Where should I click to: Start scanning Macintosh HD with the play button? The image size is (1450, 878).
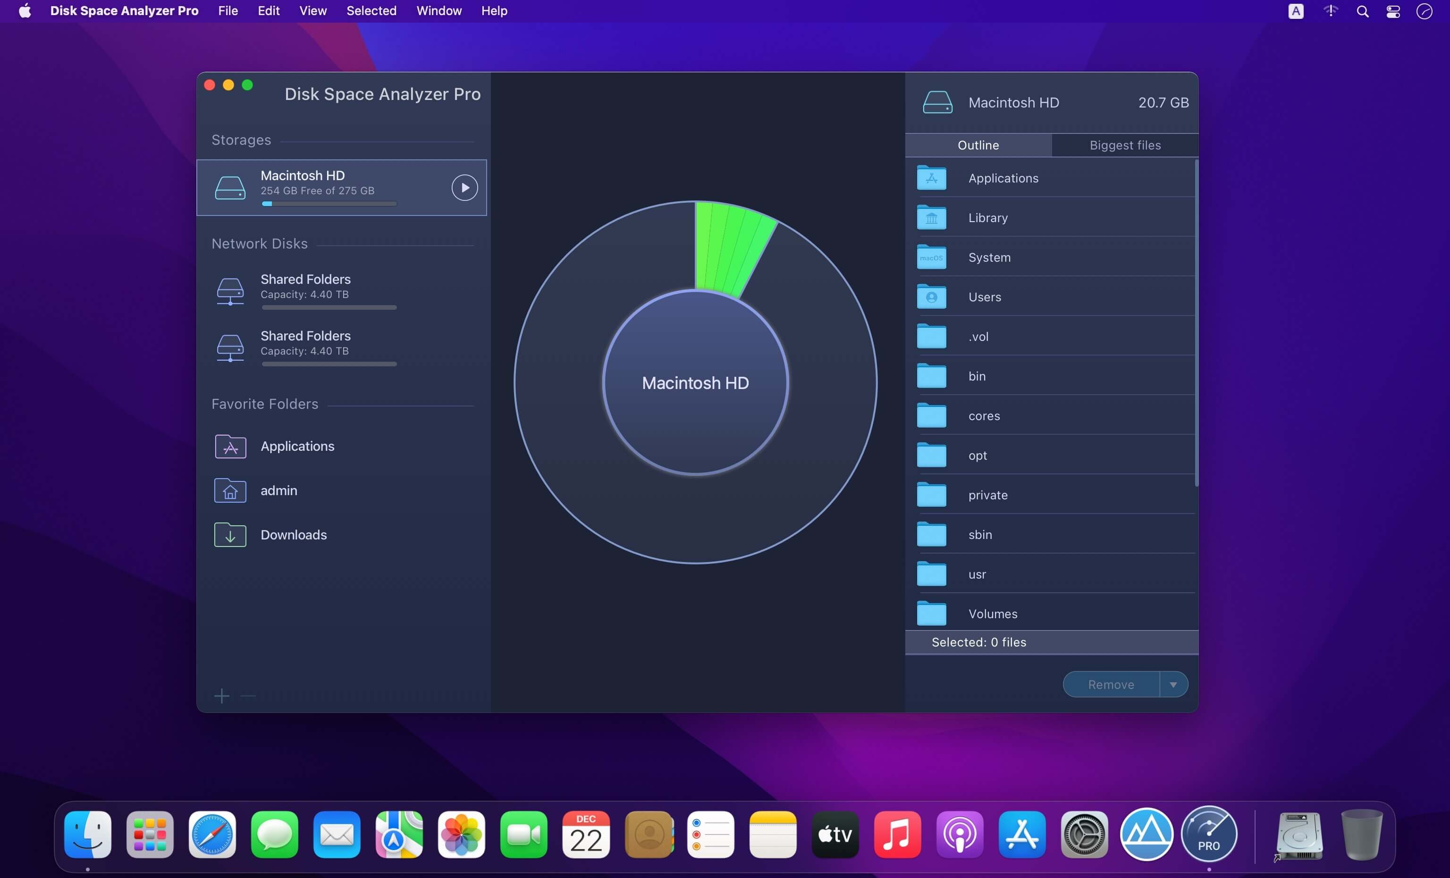tap(464, 187)
